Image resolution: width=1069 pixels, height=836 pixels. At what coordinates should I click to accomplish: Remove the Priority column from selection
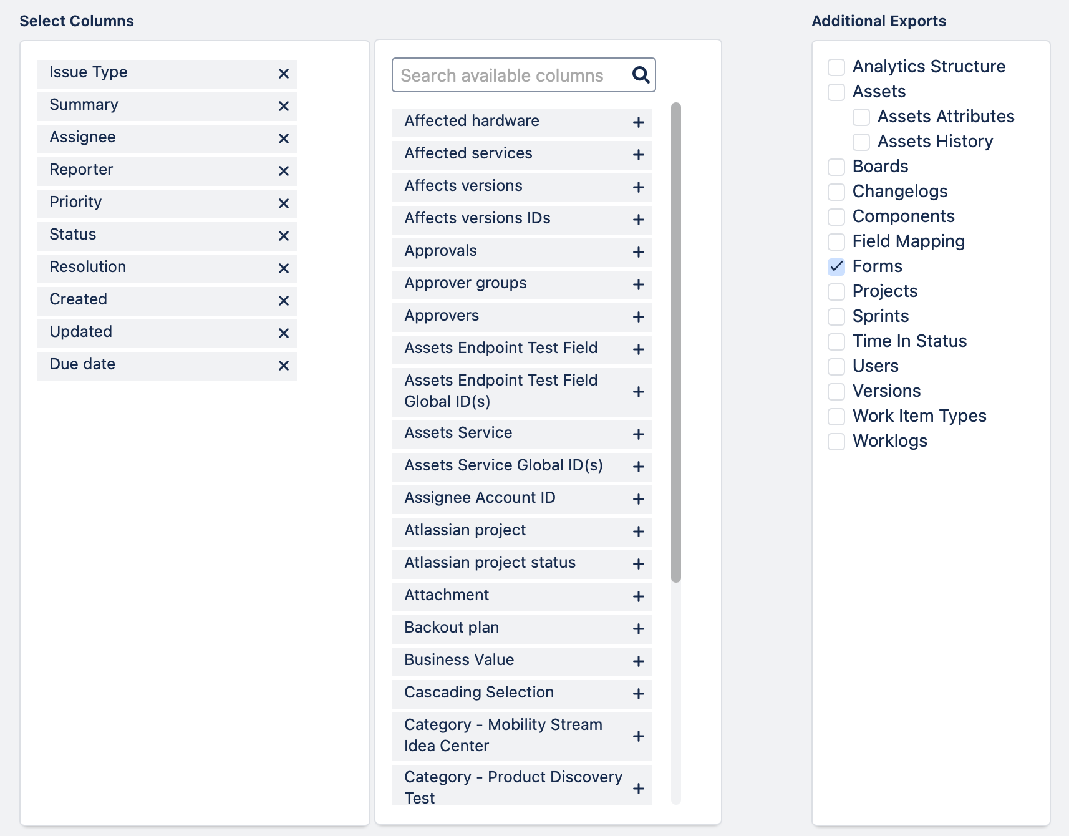pos(284,203)
